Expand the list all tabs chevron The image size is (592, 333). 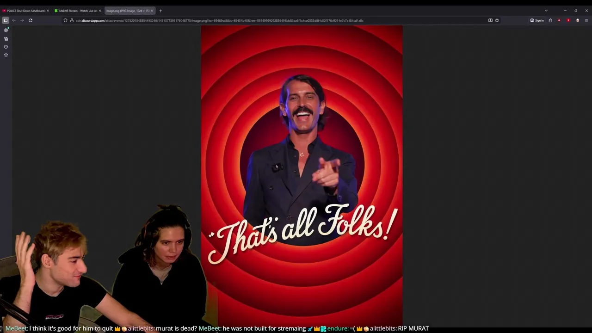pyautogui.click(x=546, y=11)
